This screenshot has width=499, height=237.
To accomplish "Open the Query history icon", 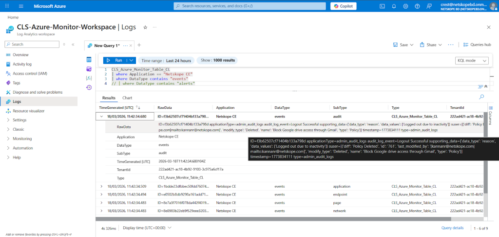I will click(x=89, y=87).
